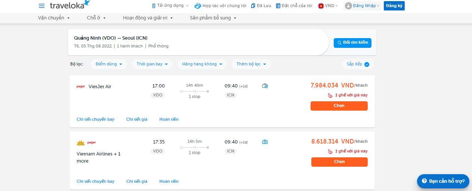Click the Vietnam Airlines lotus logo
This screenshot has height=191, width=472.
80,143
